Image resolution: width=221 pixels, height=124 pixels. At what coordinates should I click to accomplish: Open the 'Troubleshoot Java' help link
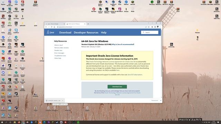click(60, 56)
